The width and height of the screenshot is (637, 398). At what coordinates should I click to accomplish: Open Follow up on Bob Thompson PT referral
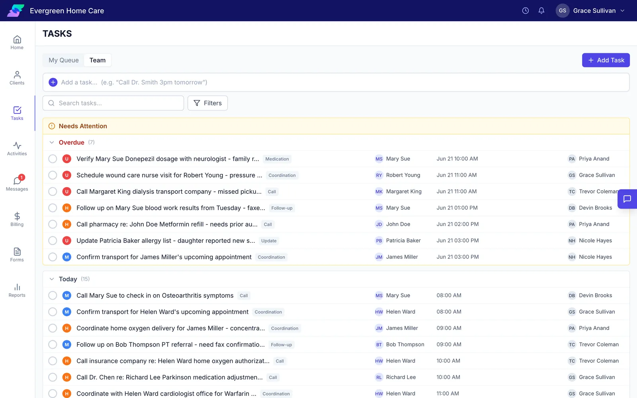pyautogui.click(x=170, y=345)
